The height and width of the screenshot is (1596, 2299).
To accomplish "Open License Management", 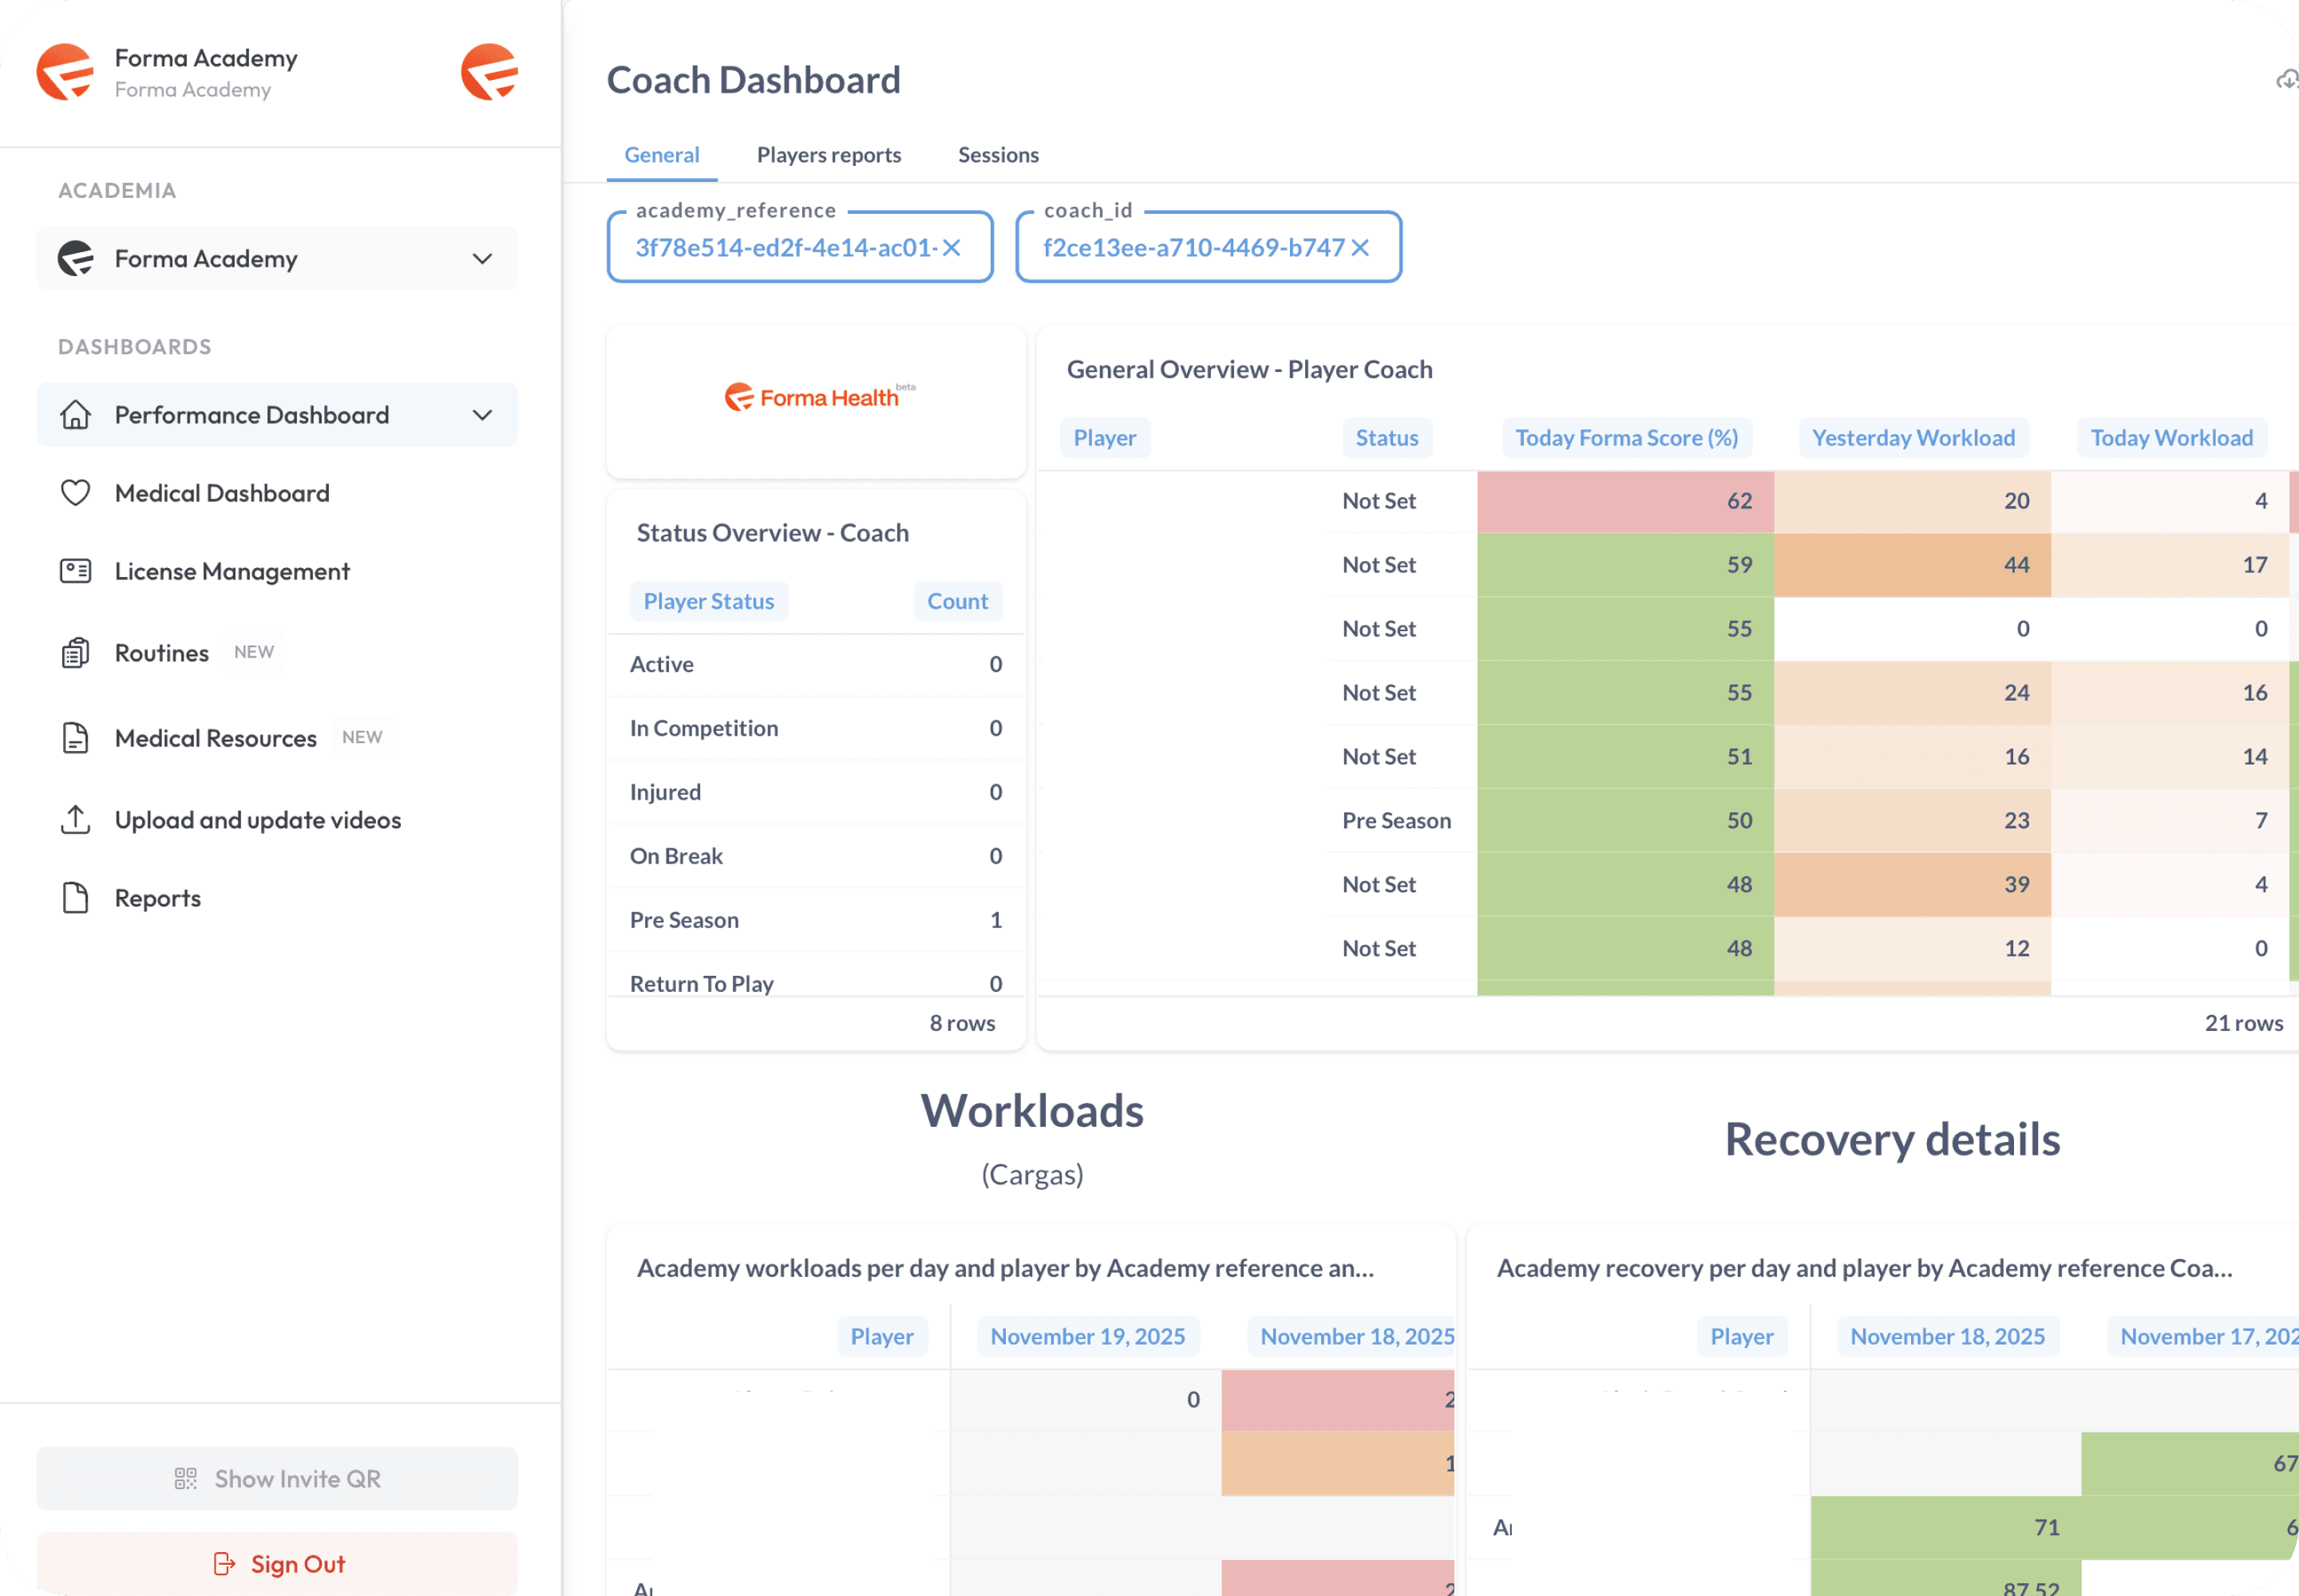I will tap(277, 571).
